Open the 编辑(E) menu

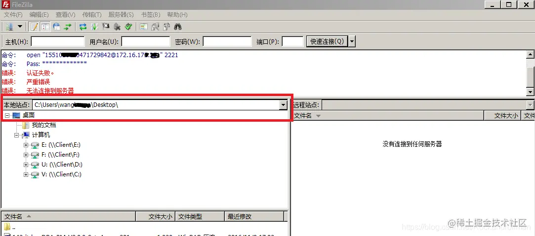point(39,15)
